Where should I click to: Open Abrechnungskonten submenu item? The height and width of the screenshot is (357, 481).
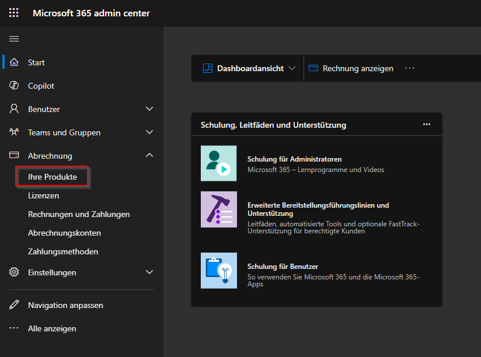click(64, 233)
